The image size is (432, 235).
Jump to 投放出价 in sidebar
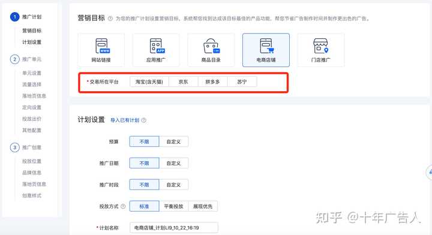[x=32, y=119]
